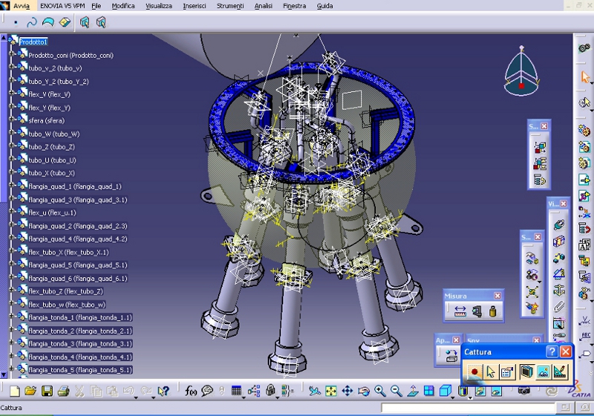Click the Print icon
The height and width of the screenshot is (416, 594).
coord(63,391)
